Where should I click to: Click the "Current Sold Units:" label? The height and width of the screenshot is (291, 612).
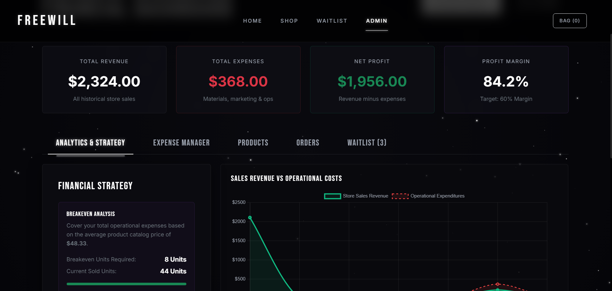91,271
